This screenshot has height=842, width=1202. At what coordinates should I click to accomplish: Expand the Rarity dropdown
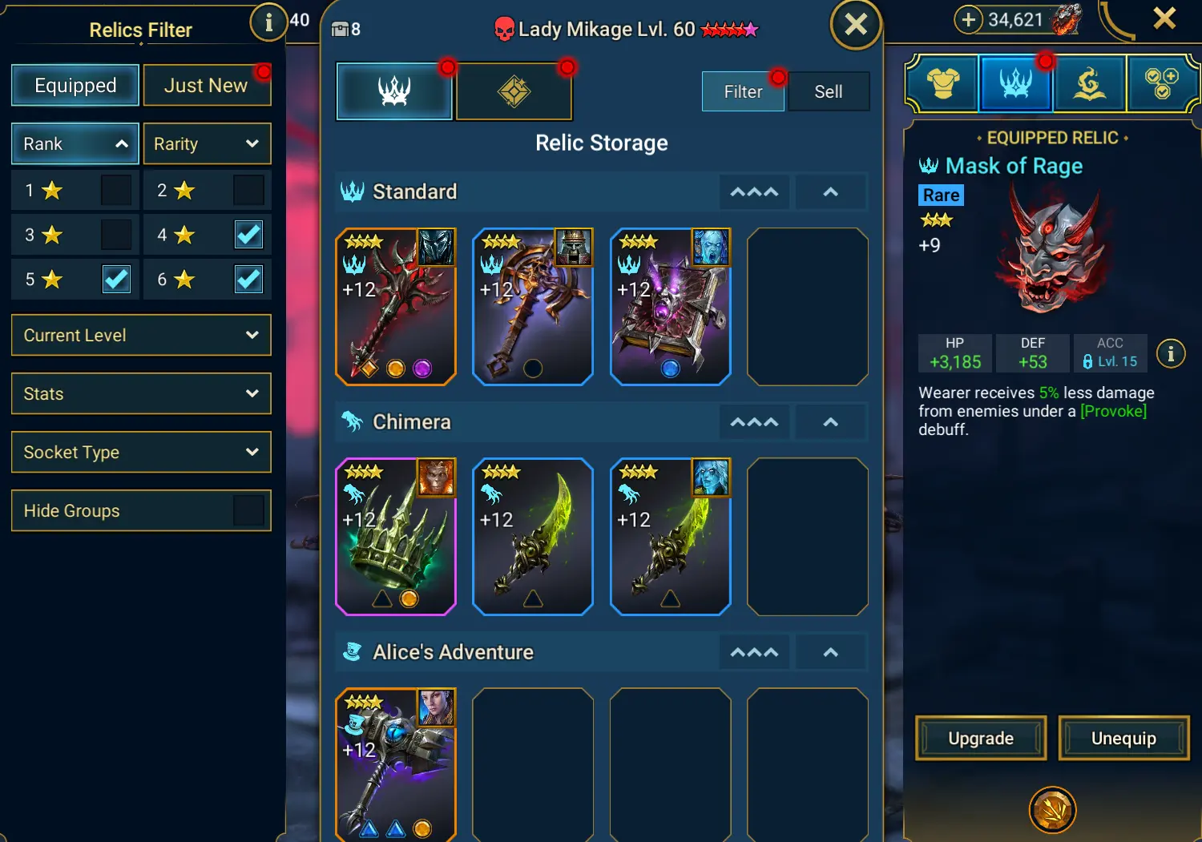(207, 144)
